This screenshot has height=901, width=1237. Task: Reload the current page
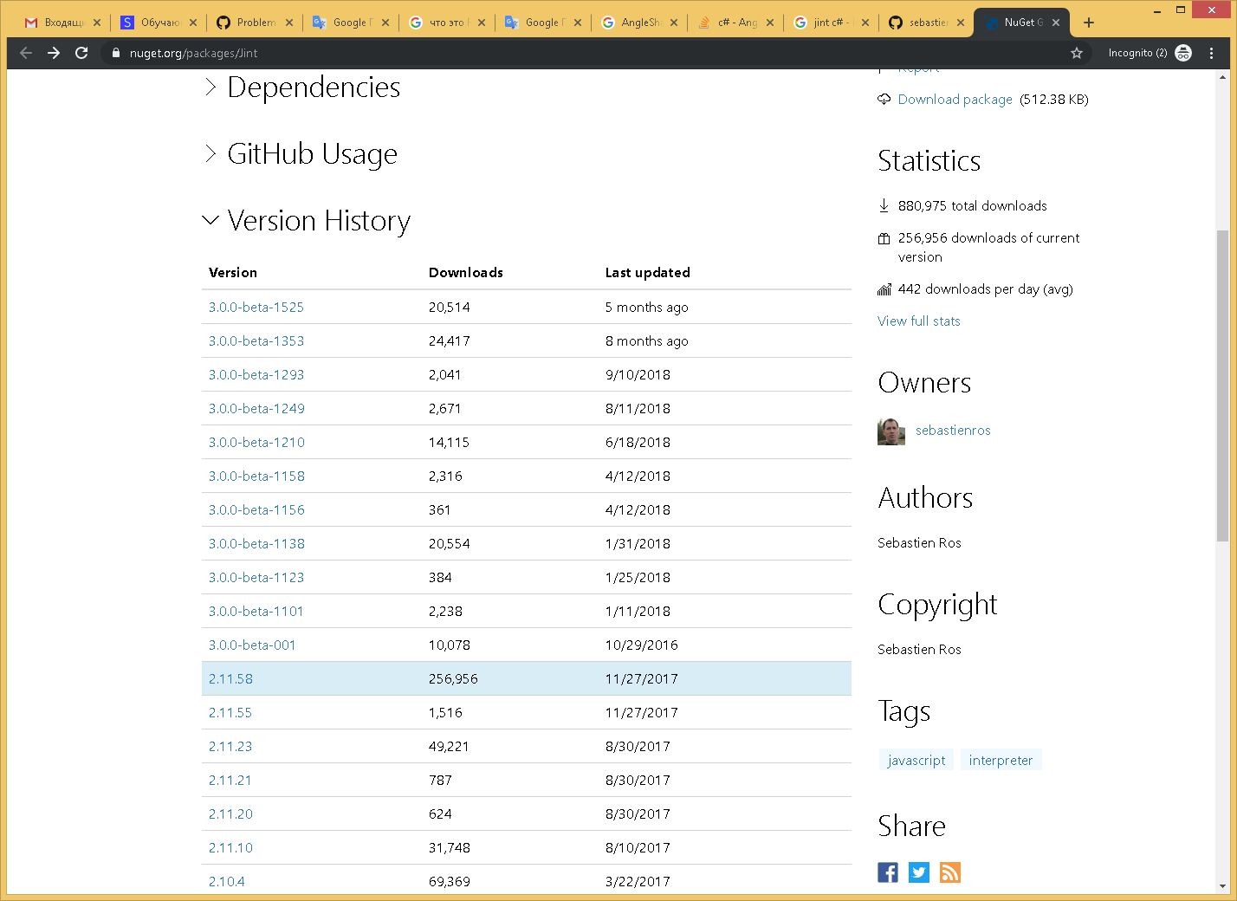coord(81,53)
